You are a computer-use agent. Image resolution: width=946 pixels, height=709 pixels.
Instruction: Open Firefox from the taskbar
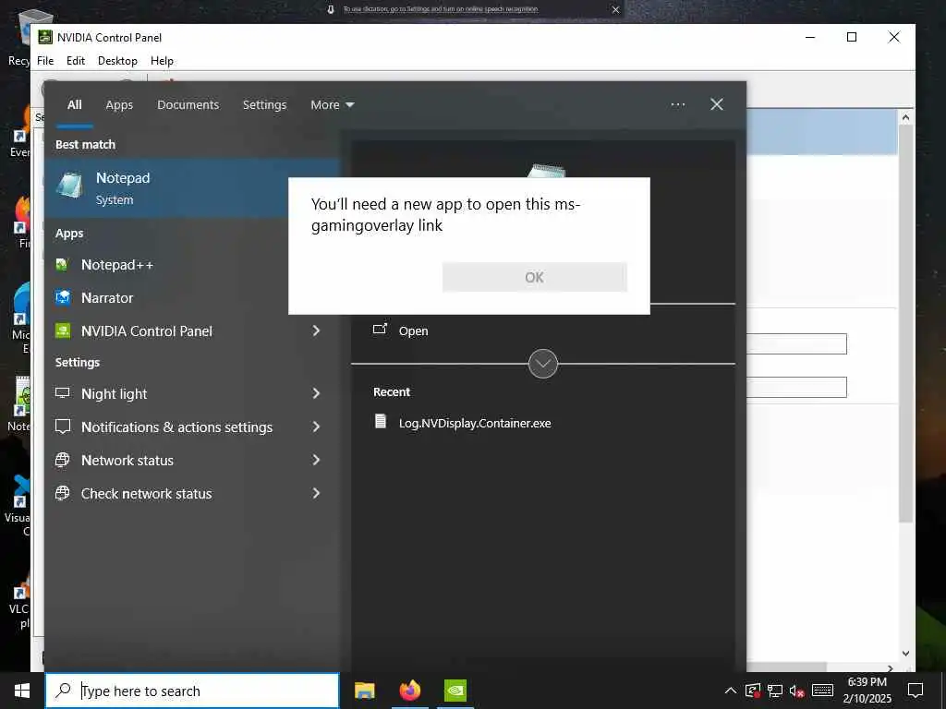(x=410, y=691)
